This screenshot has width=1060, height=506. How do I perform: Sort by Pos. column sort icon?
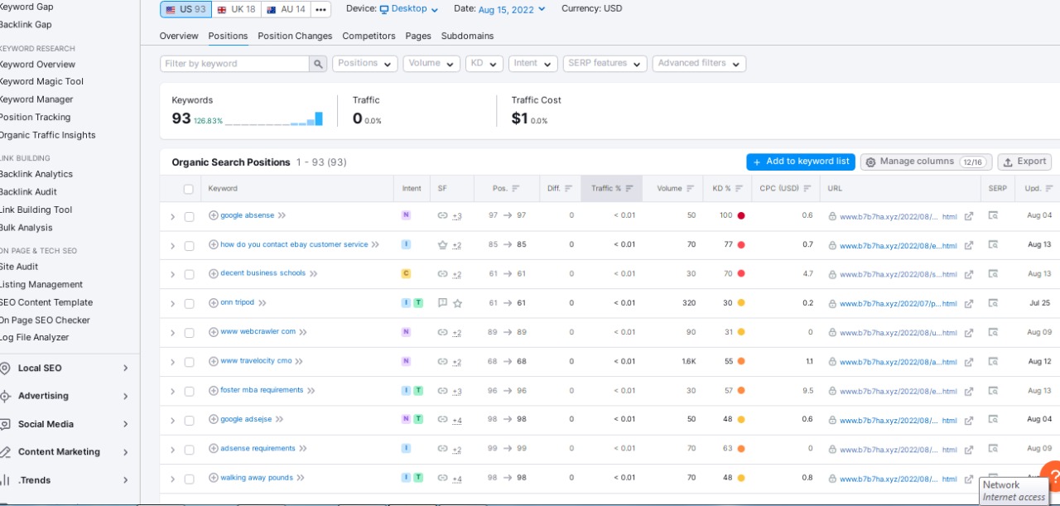516,189
